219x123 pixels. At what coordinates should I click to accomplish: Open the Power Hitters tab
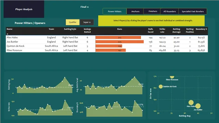point(115,11)
